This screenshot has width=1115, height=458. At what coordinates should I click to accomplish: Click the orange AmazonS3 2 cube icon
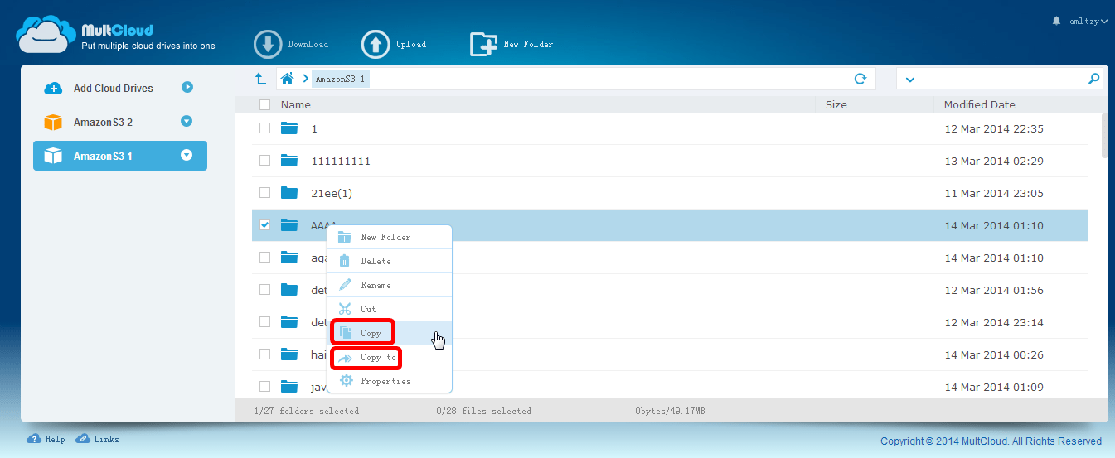tap(53, 122)
